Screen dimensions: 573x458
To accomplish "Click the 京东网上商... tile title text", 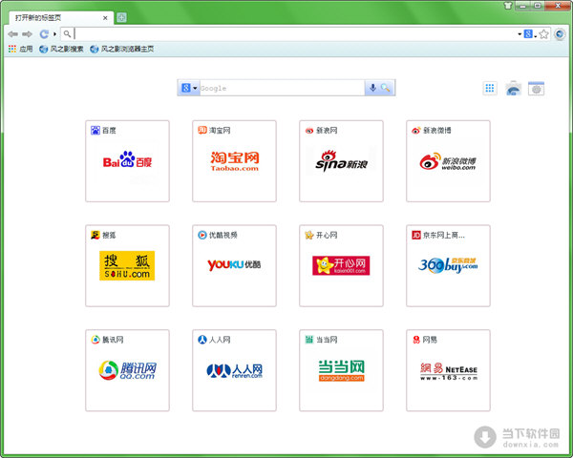I will 444,236.
